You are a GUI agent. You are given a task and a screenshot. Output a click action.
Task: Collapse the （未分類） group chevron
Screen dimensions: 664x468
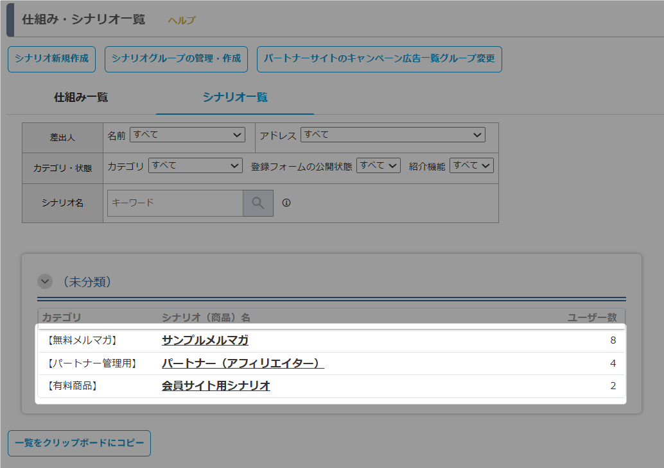45,281
